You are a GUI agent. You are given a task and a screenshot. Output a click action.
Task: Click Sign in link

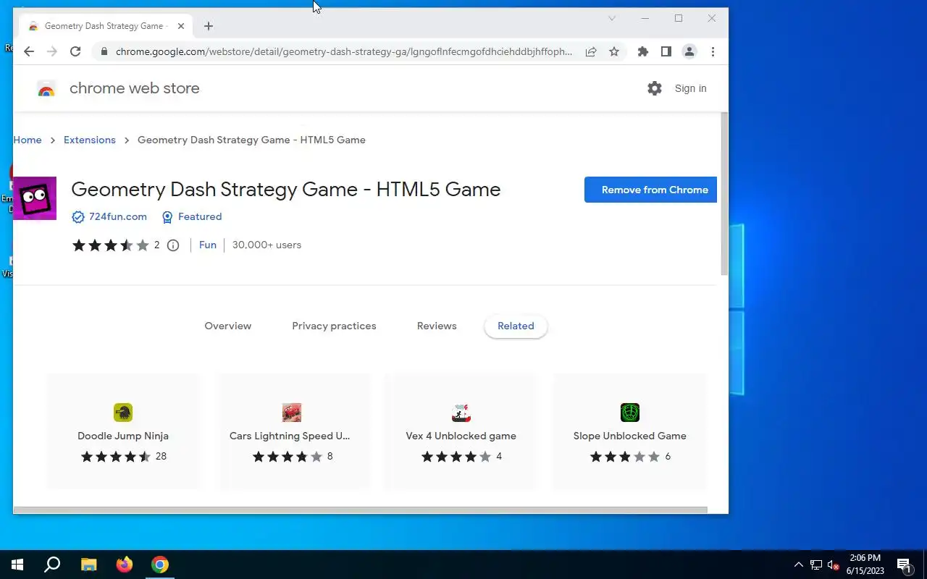click(x=690, y=88)
